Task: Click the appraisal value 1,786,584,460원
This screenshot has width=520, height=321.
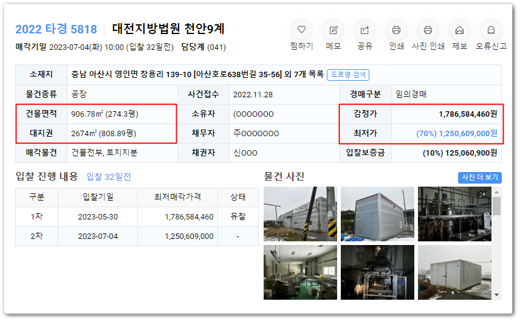Action: point(468,114)
